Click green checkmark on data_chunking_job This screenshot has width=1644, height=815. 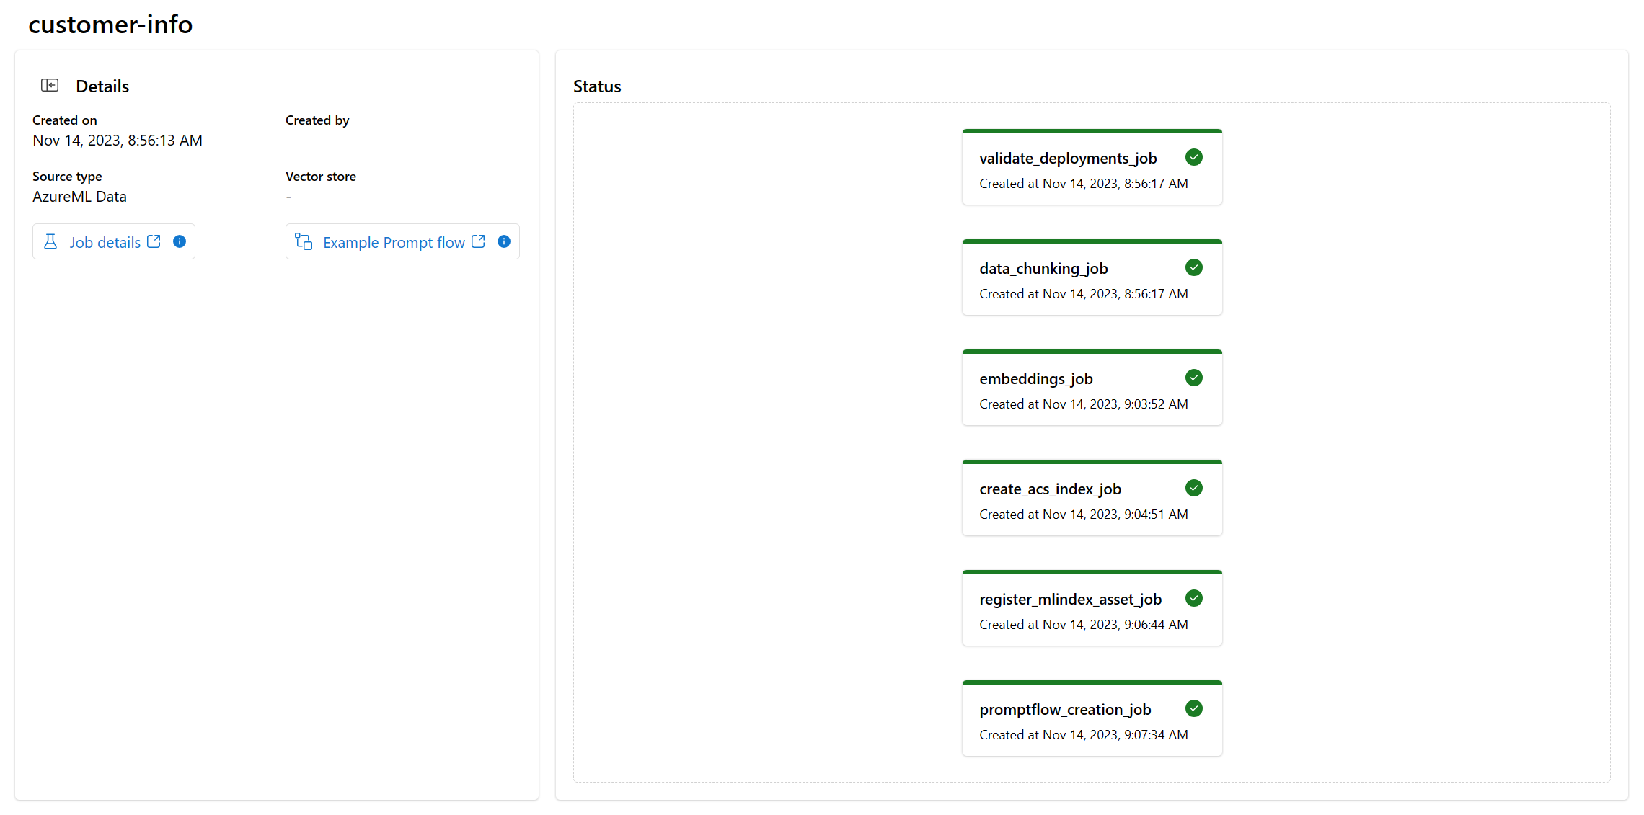[1194, 268]
